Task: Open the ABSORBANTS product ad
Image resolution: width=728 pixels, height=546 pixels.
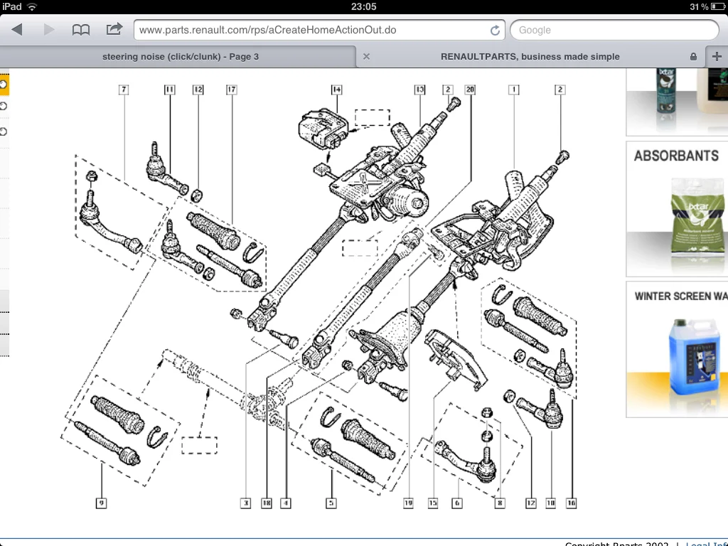Action: coord(677,209)
